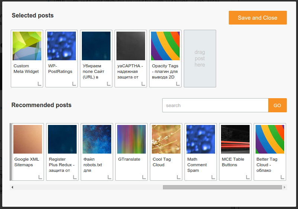The width and height of the screenshot is (298, 209).
Task: Click resize corner icon on yaCAPTHA card
Action: point(143,84)
